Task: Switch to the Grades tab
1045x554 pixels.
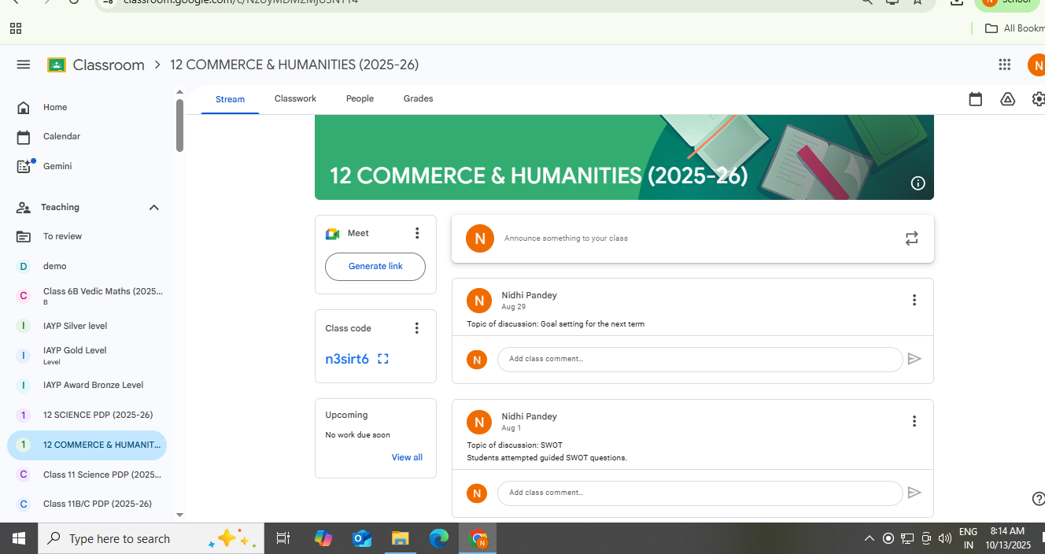Action: [x=418, y=99]
